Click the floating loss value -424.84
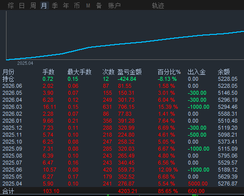The width and height of the screenshot is (244, 196). [127, 79]
